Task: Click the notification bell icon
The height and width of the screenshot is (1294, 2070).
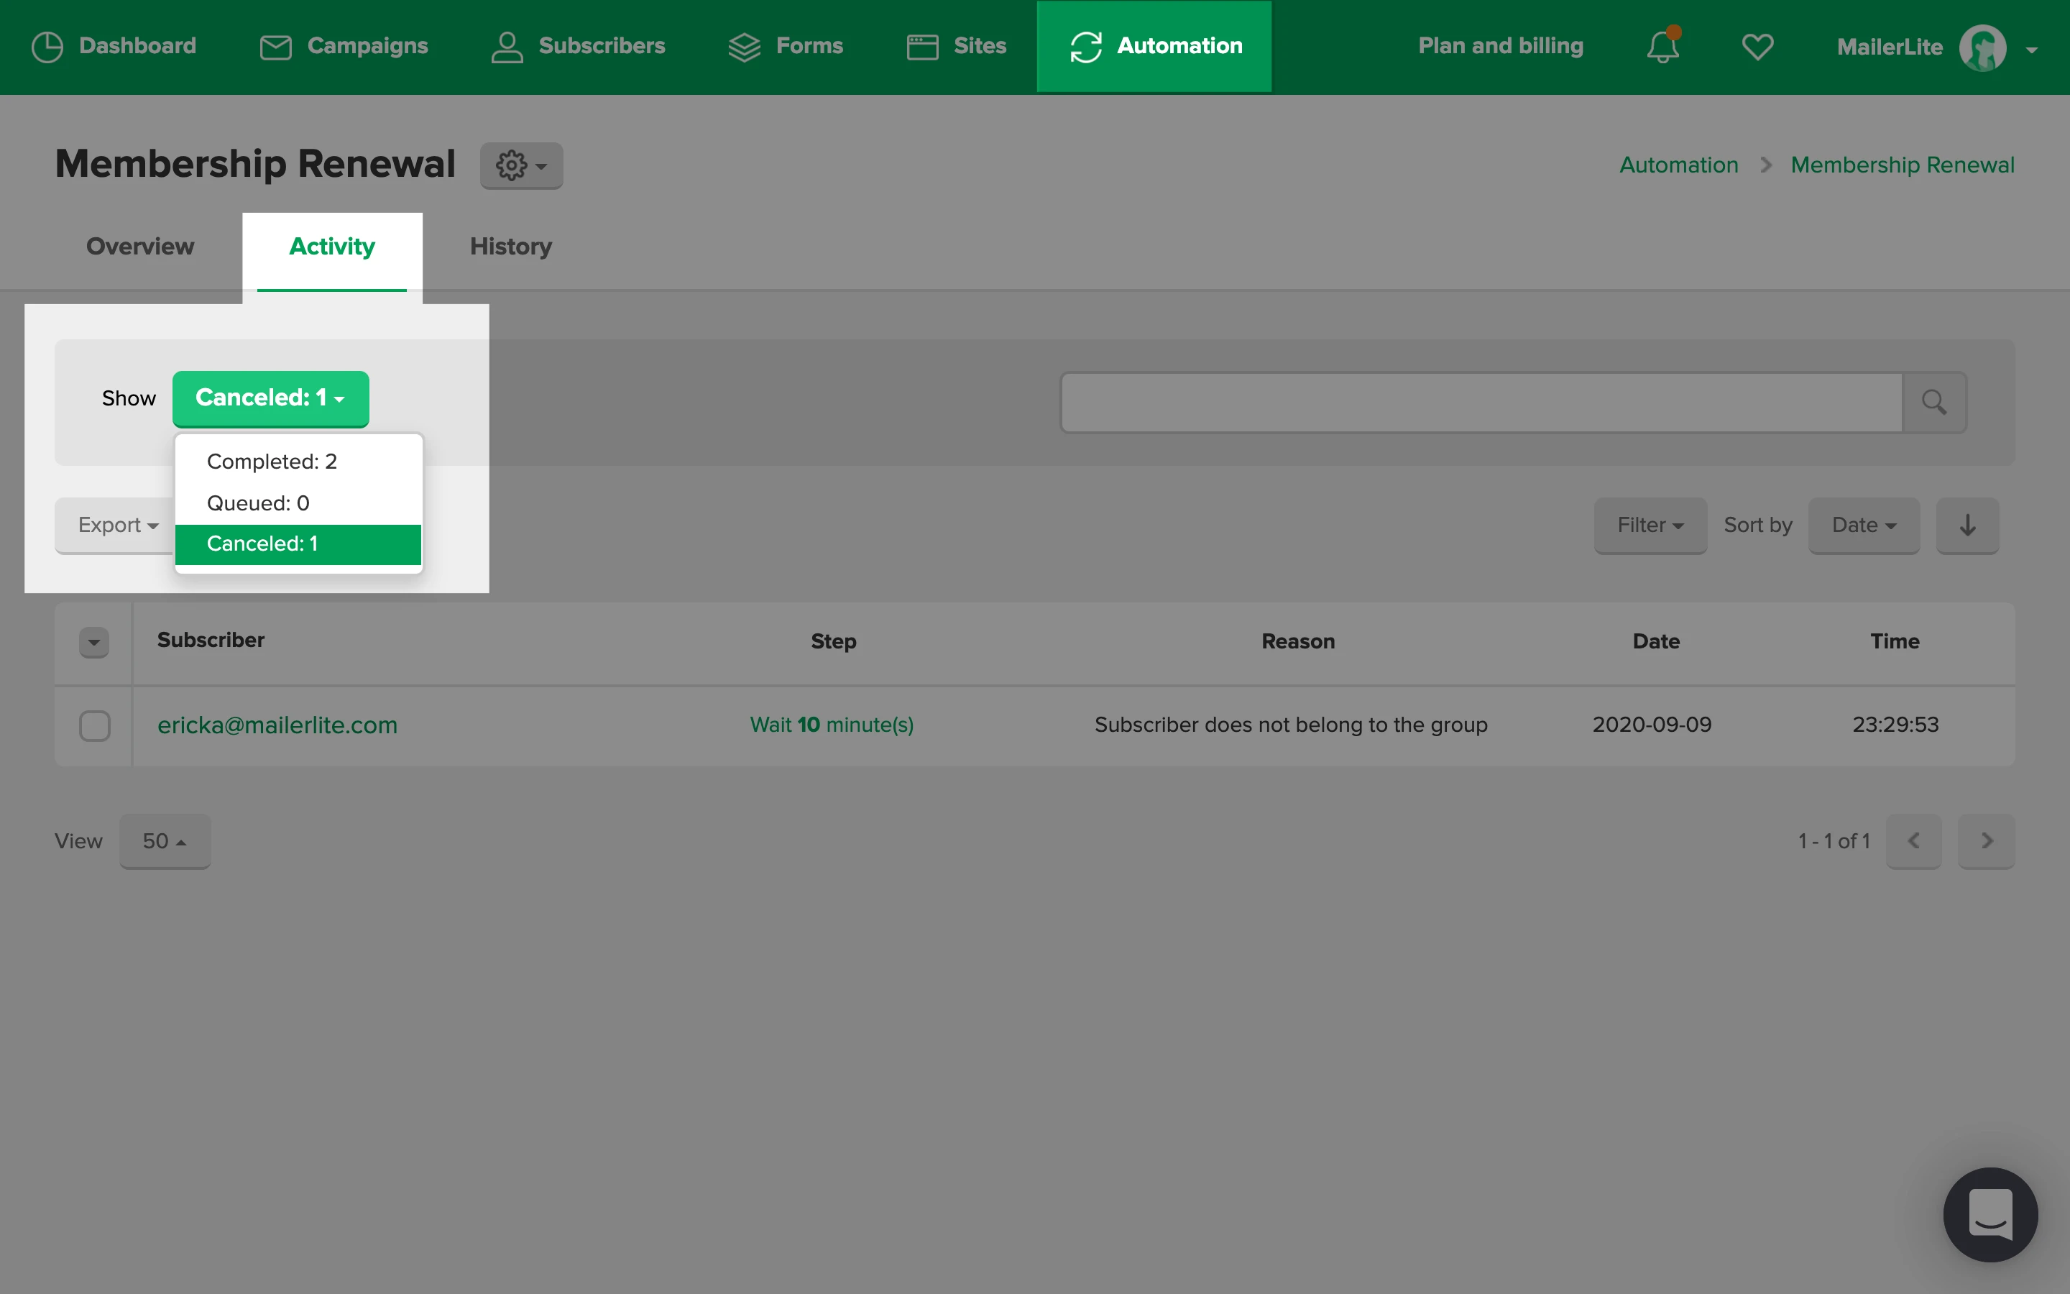Action: click(x=1663, y=46)
